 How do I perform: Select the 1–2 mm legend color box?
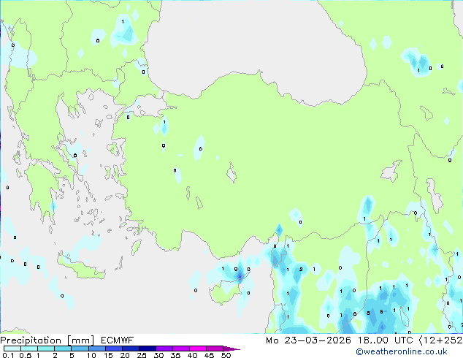[46, 349]
